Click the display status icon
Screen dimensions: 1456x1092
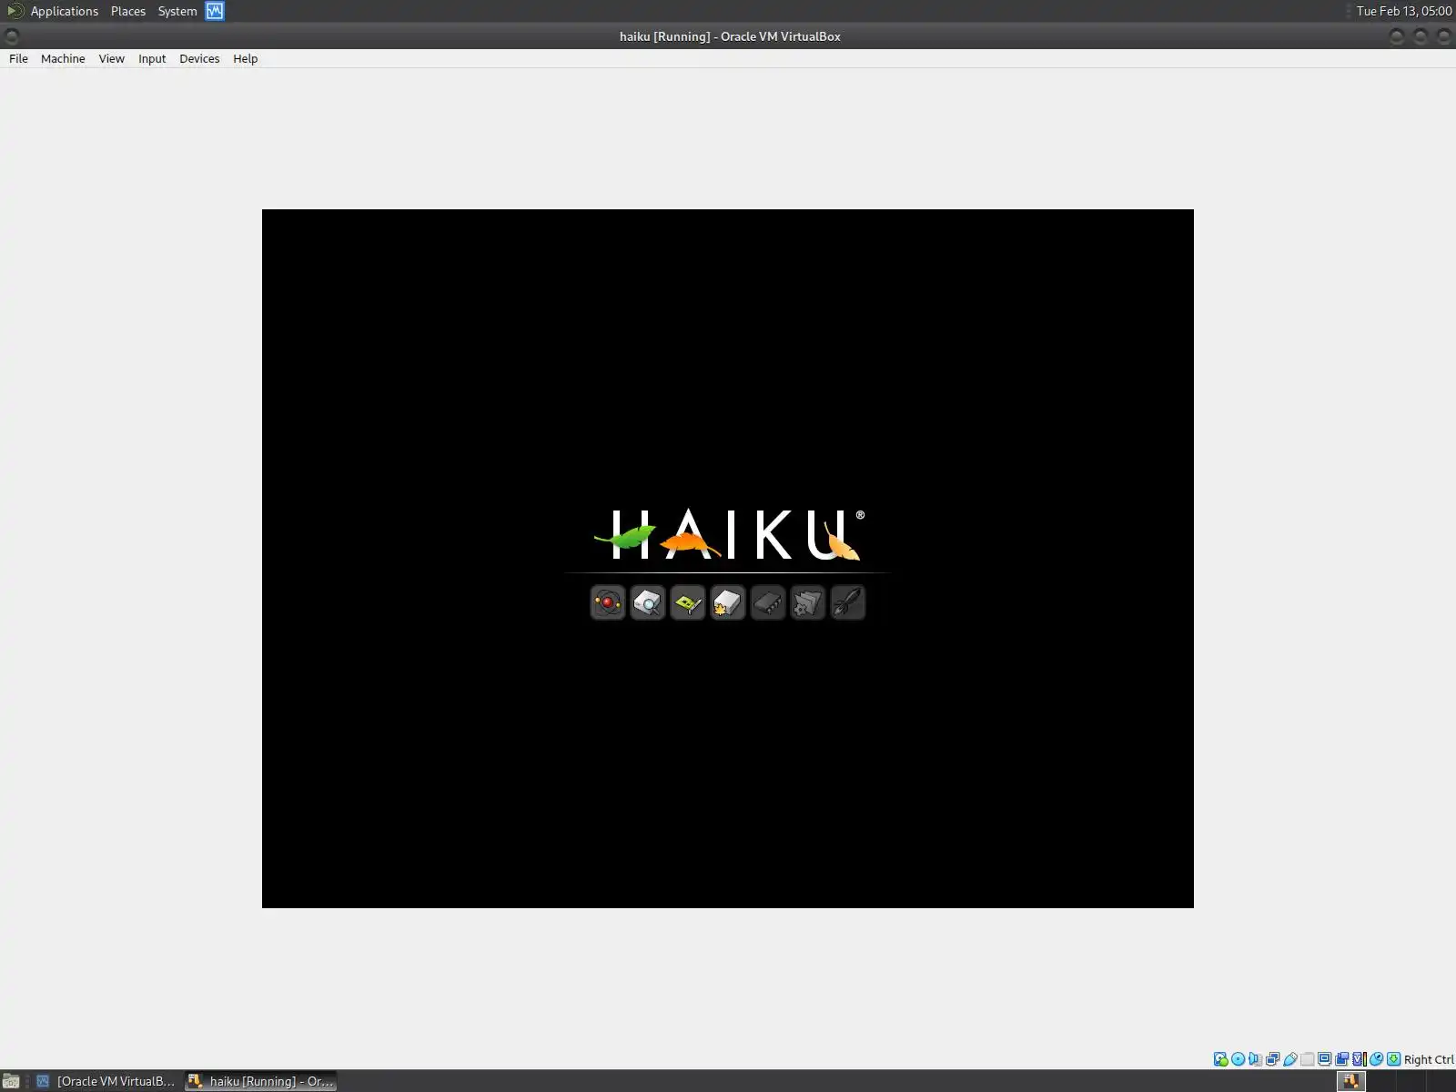click(1324, 1059)
